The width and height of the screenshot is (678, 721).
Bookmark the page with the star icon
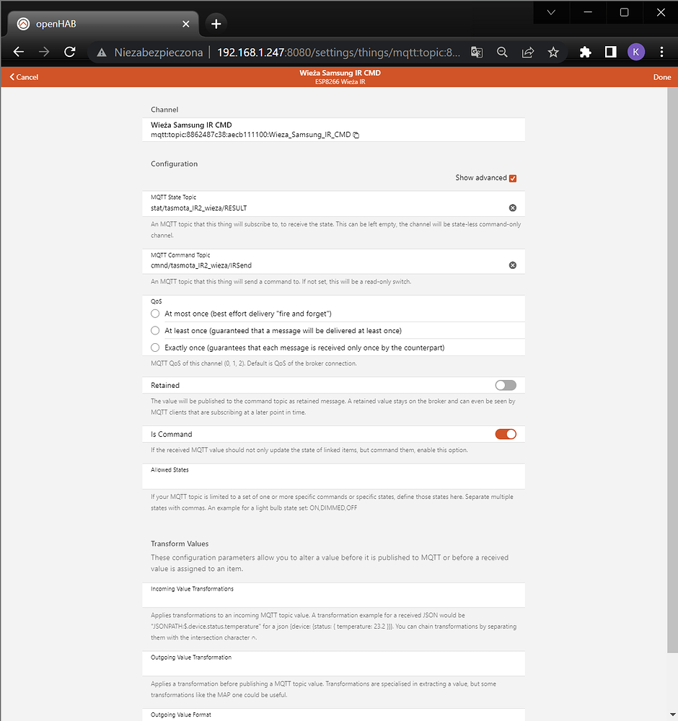[x=553, y=52]
